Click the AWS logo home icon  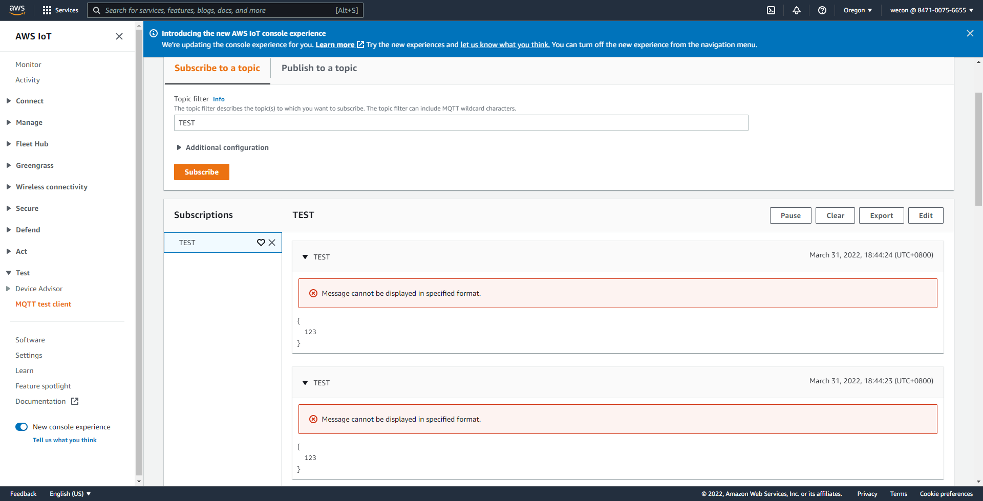(17, 10)
